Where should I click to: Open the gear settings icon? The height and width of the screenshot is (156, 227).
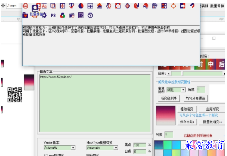[44, 15]
